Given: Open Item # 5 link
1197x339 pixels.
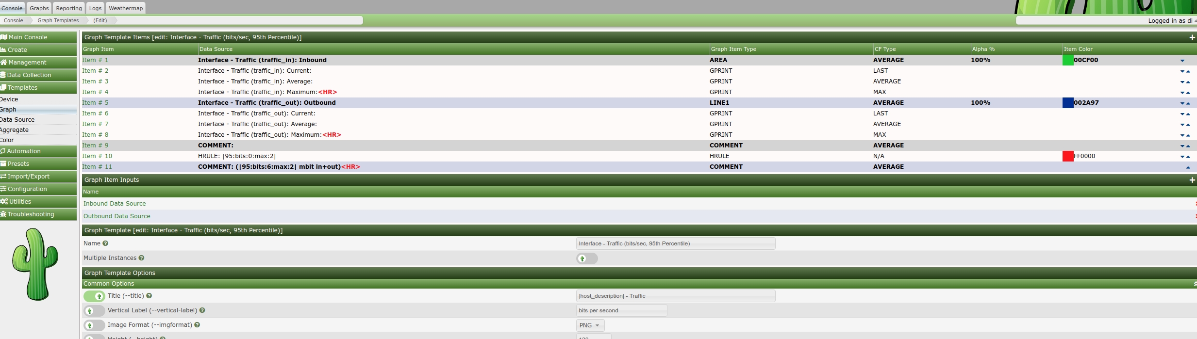Looking at the screenshot, I should (x=95, y=103).
